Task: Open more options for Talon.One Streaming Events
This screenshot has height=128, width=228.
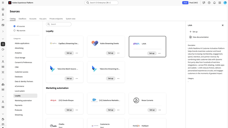Action: tap(118, 79)
